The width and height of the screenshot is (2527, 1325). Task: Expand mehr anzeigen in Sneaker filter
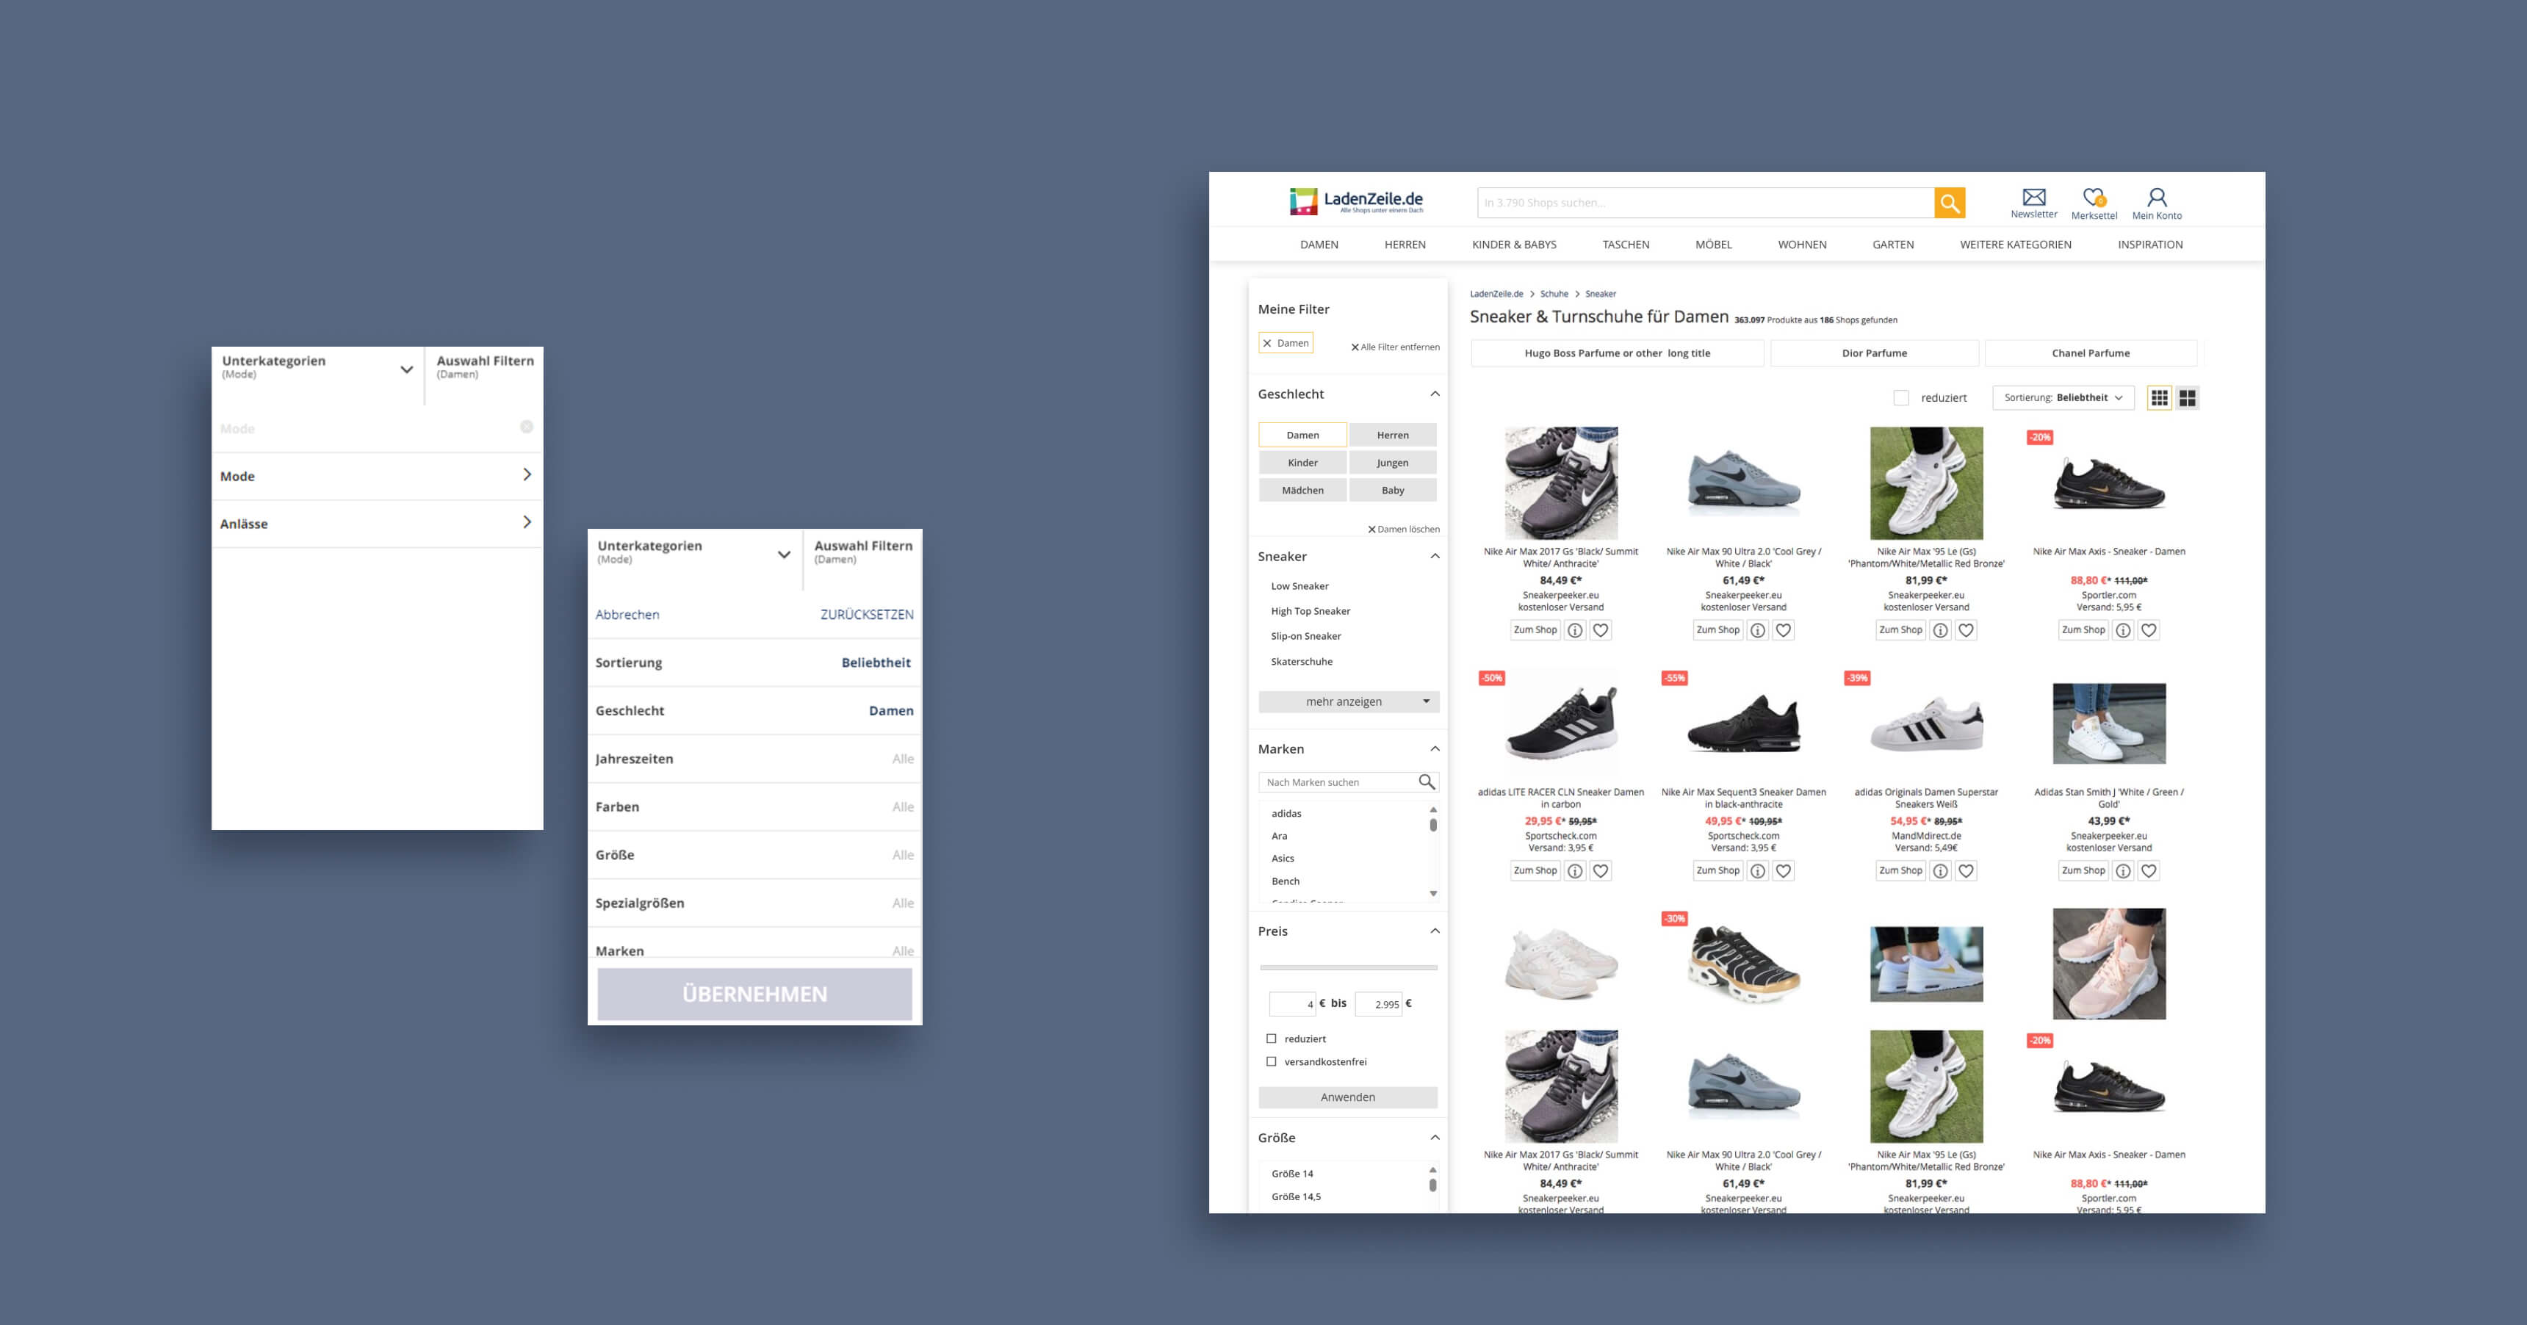click(x=1349, y=701)
